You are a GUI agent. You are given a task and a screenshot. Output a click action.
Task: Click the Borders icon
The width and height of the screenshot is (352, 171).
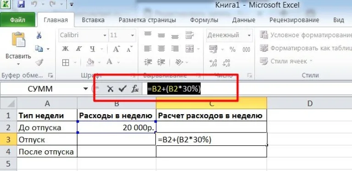pyautogui.click(x=66, y=63)
